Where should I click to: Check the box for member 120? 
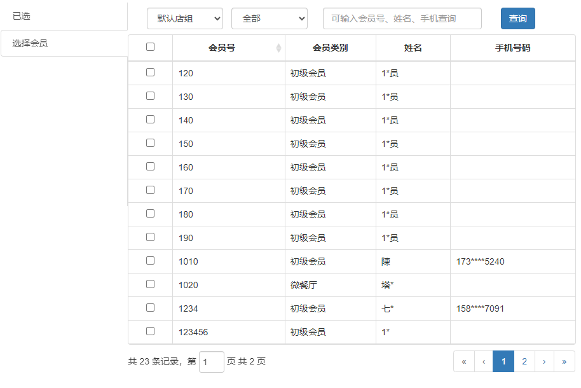[x=150, y=72]
